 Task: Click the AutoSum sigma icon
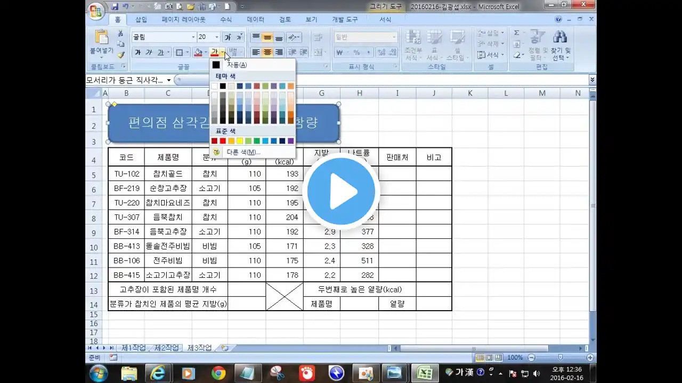(516, 33)
